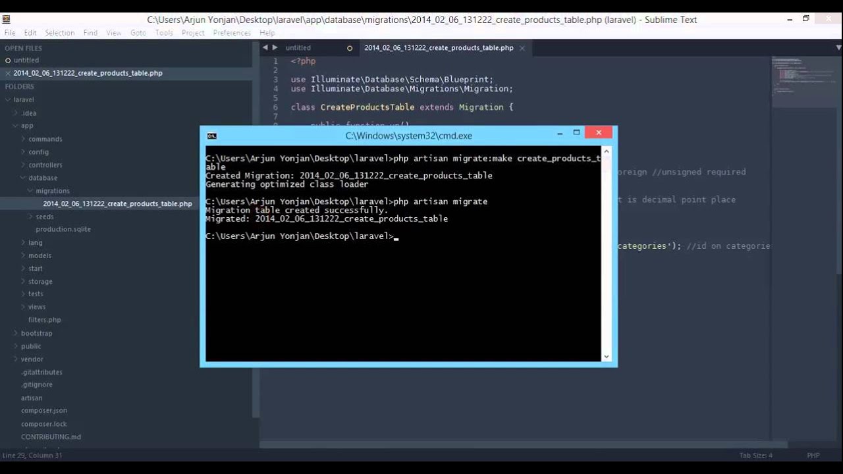Open the Selection menu
Screen dimensions: 843x474
[59, 32]
